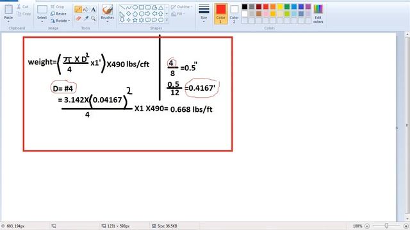This screenshot has height=230, width=410.
Task: Choose the Left arrow shape
Action: (154, 13)
